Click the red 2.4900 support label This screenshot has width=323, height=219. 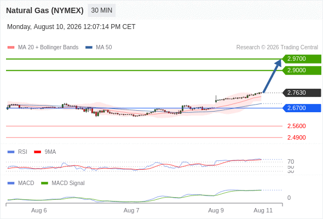(x=296, y=137)
